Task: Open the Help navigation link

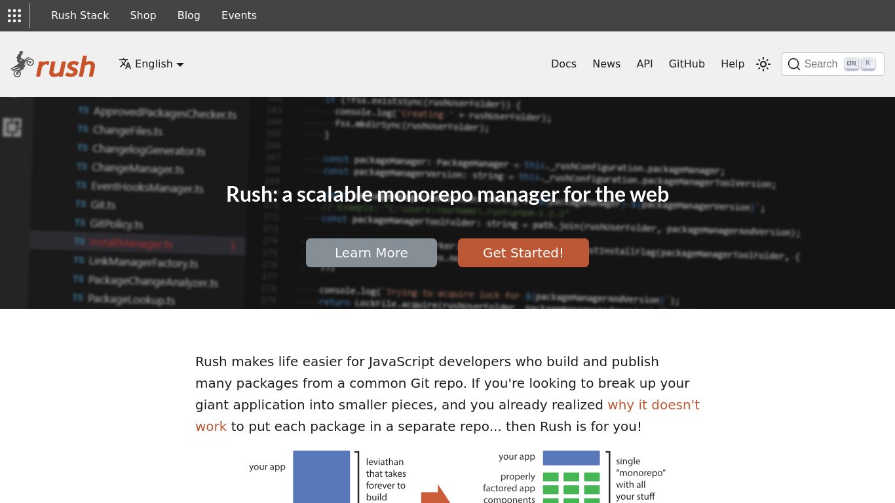Action: tap(733, 64)
